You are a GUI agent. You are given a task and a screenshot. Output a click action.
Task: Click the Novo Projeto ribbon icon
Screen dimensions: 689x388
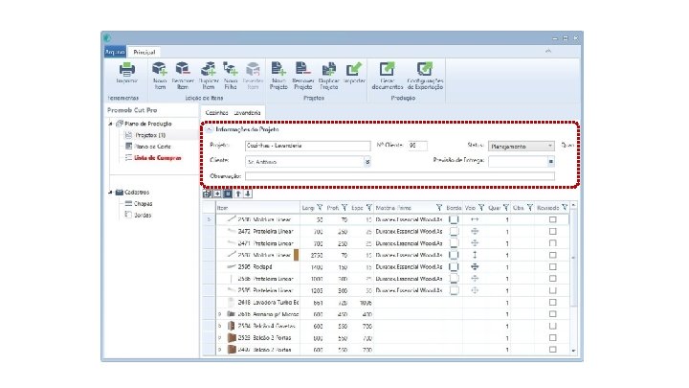point(278,69)
